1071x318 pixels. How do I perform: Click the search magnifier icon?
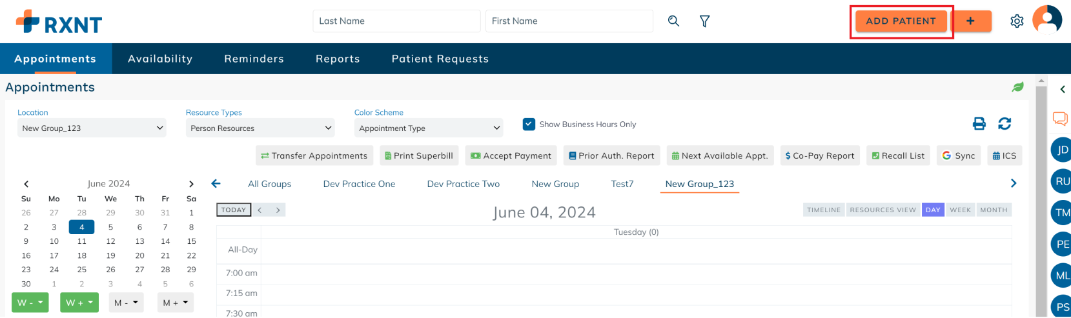(673, 21)
